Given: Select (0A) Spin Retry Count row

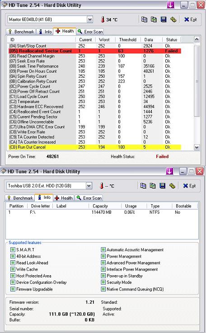Looking at the screenshot, I should (x=95, y=76).
